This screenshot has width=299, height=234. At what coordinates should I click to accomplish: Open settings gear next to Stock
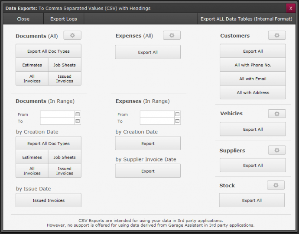tap(276, 185)
